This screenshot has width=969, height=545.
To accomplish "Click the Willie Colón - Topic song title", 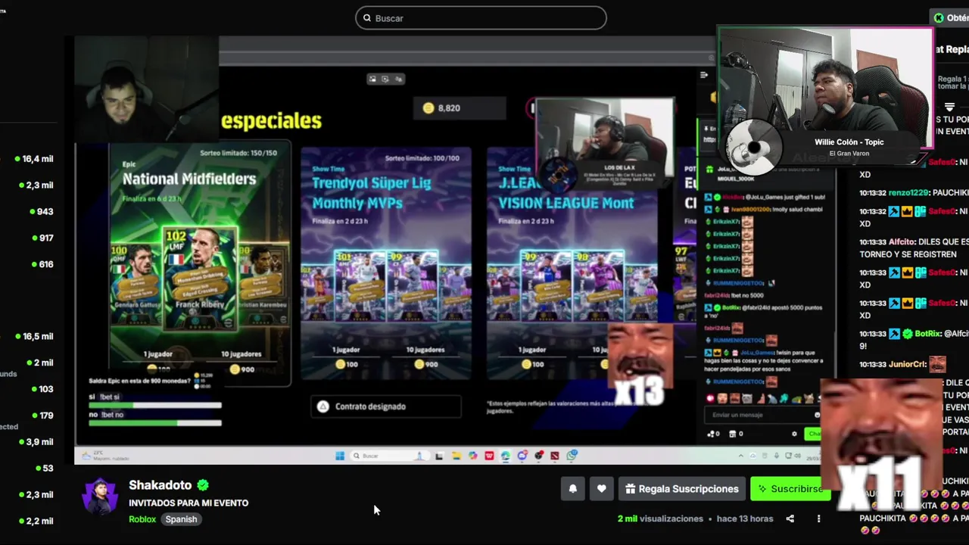I will [849, 142].
